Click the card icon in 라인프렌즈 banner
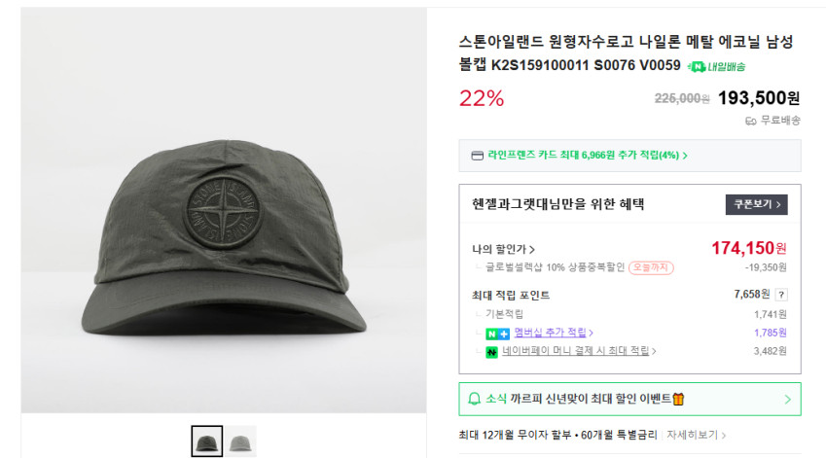The image size is (826, 458). coord(478,156)
